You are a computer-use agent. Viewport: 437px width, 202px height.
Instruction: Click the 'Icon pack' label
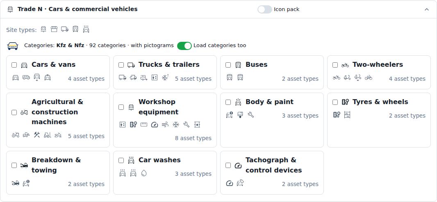pos(287,9)
